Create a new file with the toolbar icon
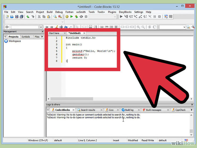Screen dimensions: 197x148 tap(7, 16)
